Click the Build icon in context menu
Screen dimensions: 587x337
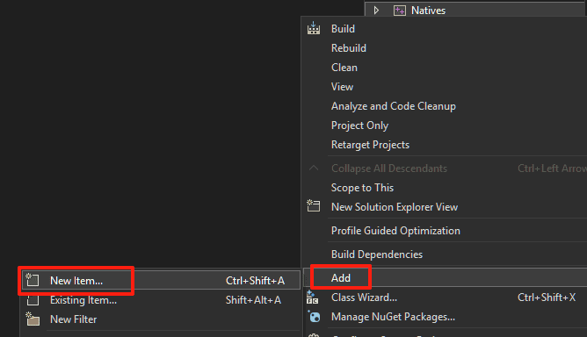314,28
